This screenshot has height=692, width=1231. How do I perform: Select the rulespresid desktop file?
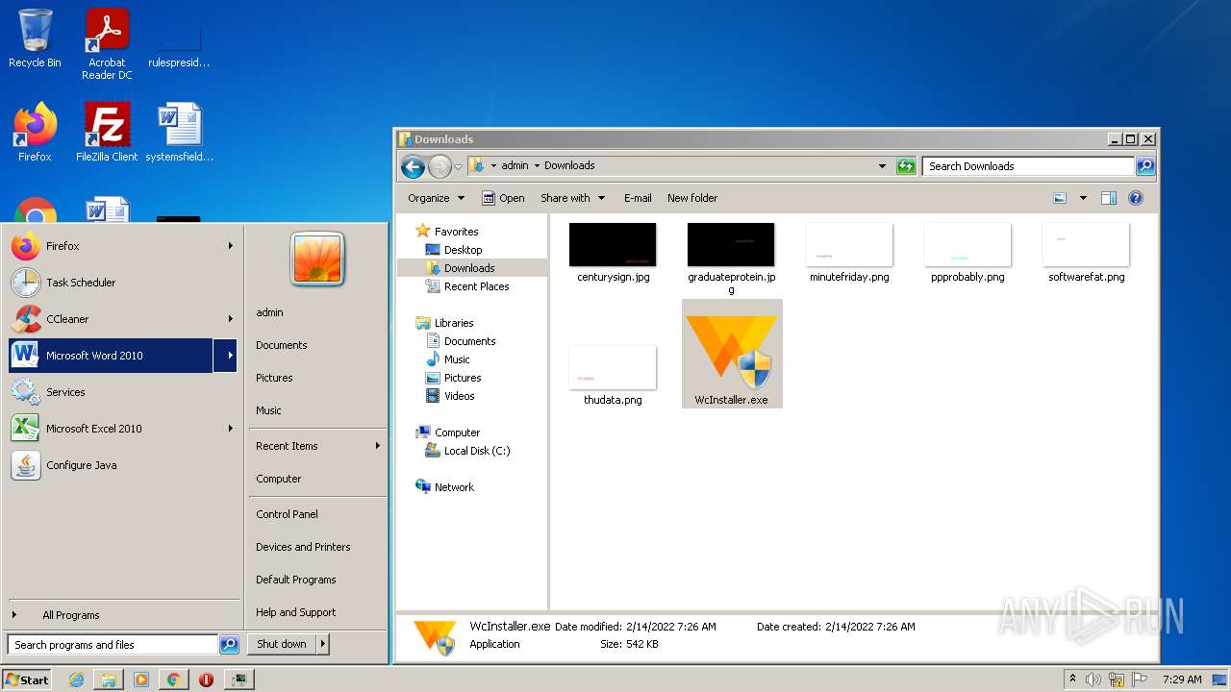pyautogui.click(x=179, y=44)
